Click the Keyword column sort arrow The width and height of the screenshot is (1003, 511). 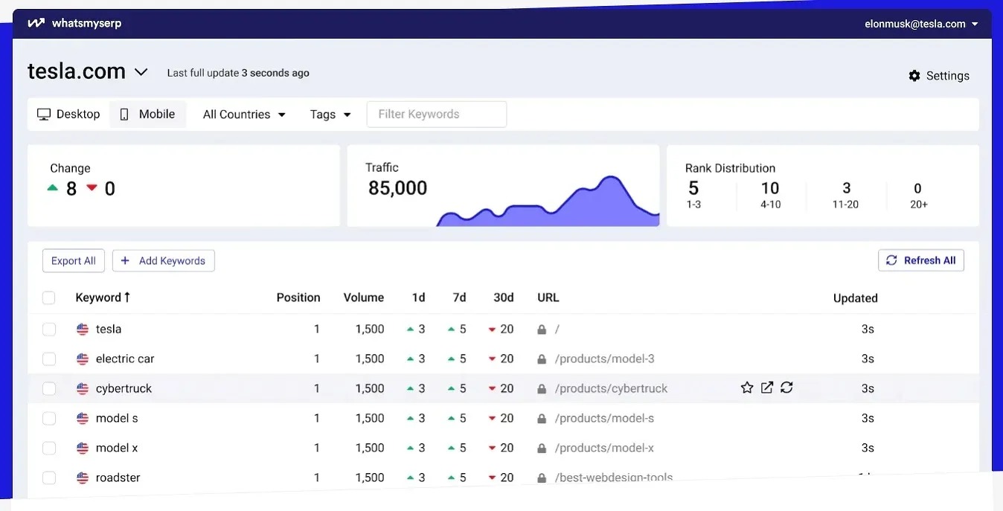pos(127,297)
